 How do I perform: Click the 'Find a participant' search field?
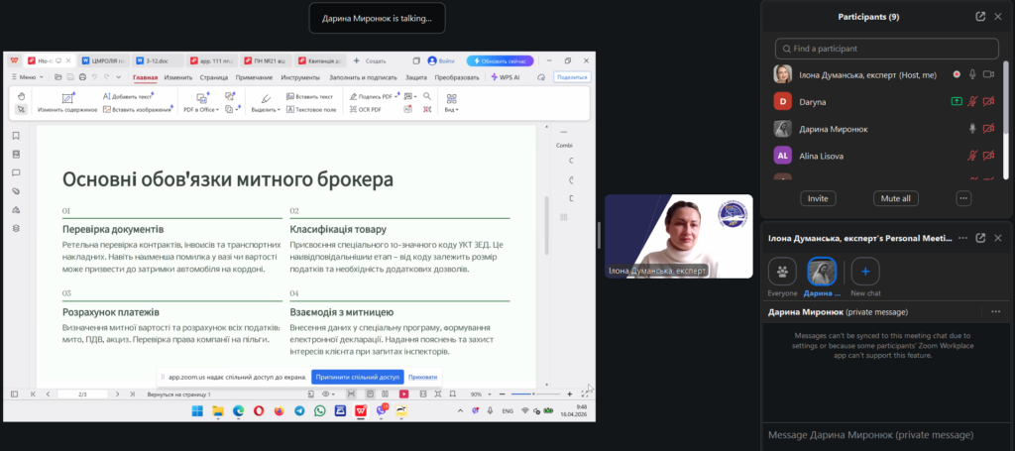pyautogui.click(x=886, y=48)
